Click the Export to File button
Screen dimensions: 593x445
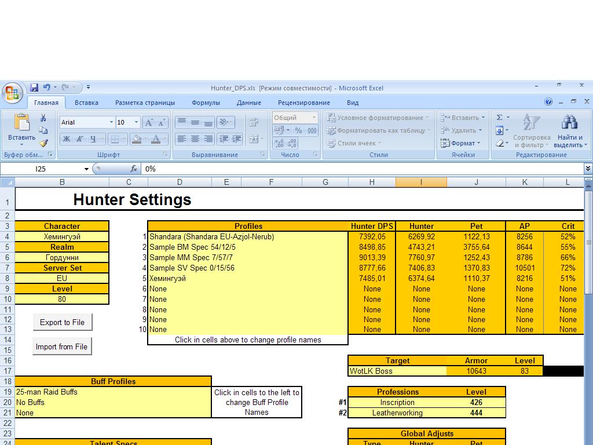click(x=62, y=322)
